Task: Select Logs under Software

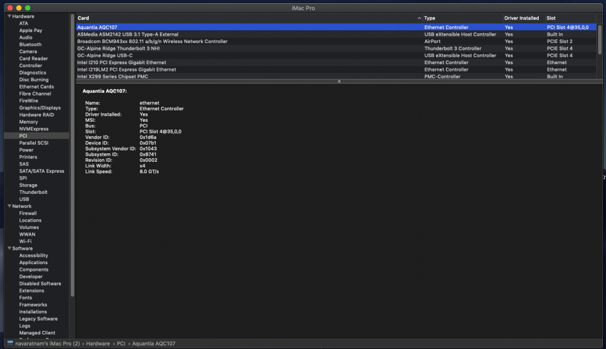Action: coord(25,326)
